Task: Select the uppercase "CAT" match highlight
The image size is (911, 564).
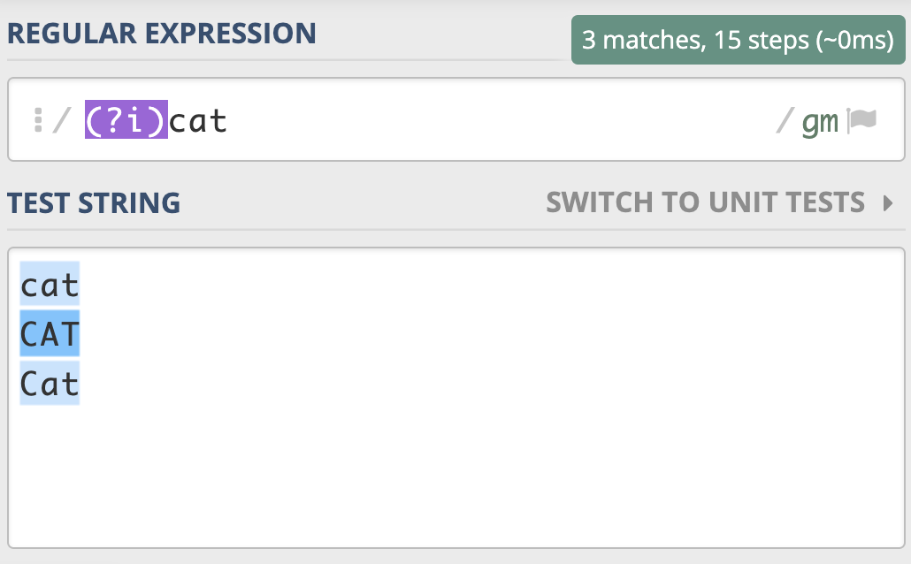Action: (50, 334)
